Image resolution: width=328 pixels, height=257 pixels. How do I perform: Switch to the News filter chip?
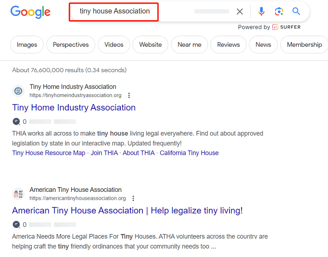click(263, 45)
